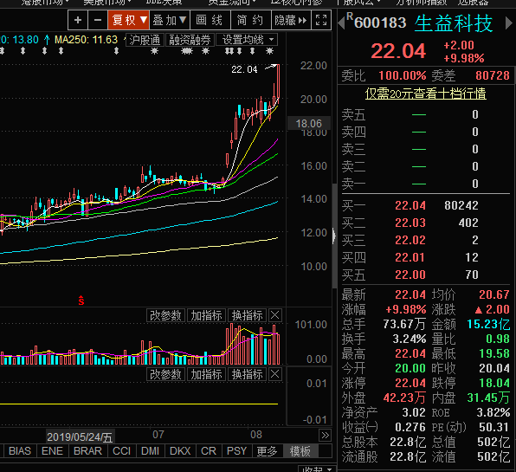The height and width of the screenshot is (472, 516).
Task: Switch chart to fullscreen via expand icon
Action: (321, 20)
